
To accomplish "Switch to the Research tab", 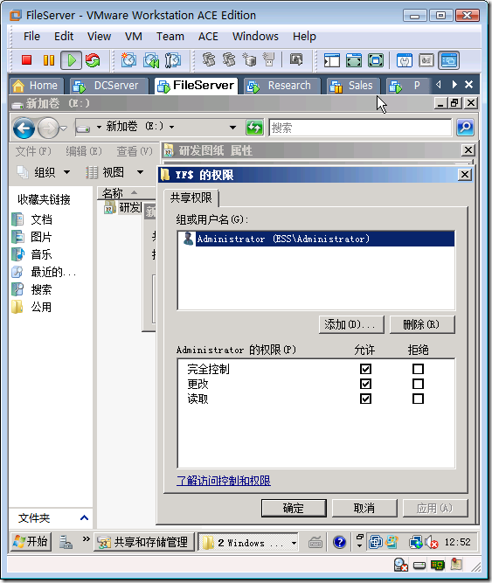I will pos(282,86).
